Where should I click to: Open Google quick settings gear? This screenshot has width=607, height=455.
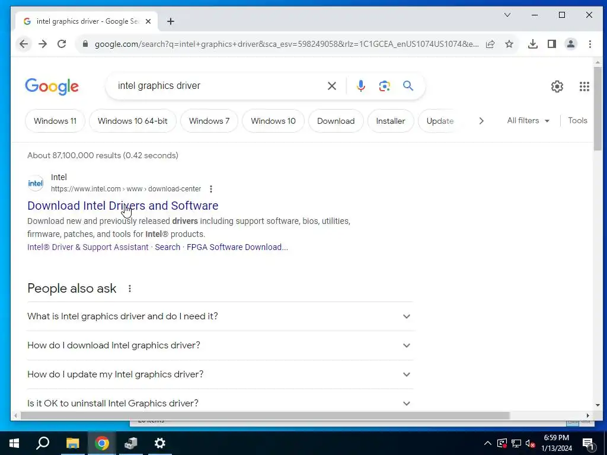557,86
